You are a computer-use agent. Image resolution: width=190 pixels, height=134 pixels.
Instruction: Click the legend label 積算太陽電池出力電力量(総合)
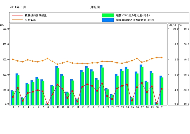135,20
